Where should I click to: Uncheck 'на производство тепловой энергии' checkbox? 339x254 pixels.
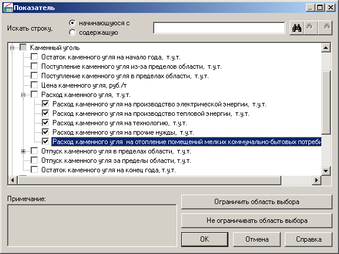pos(45,113)
